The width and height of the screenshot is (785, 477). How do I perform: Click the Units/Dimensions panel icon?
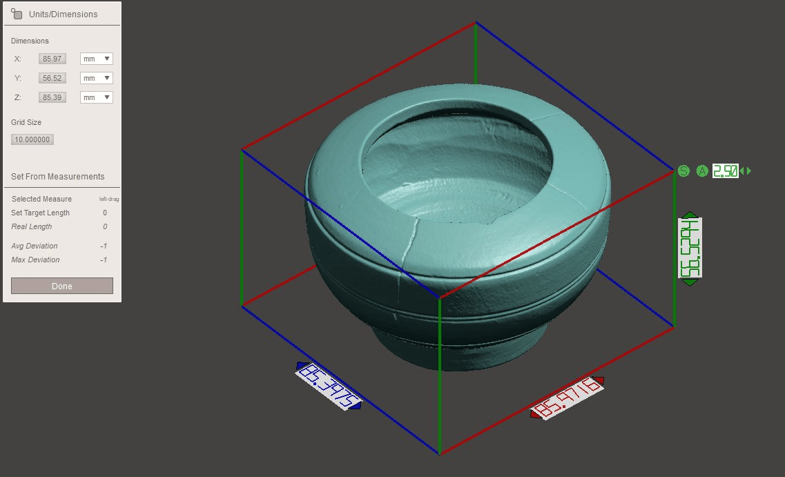[x=17, y=14]
